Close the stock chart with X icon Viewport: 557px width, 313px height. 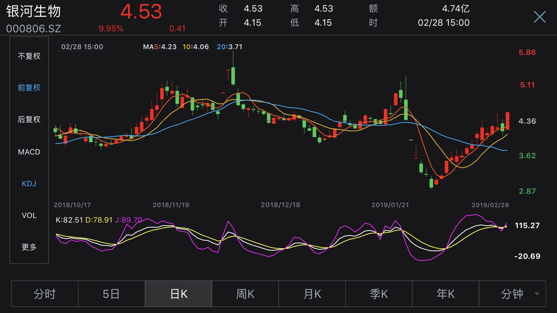point(539,17)
